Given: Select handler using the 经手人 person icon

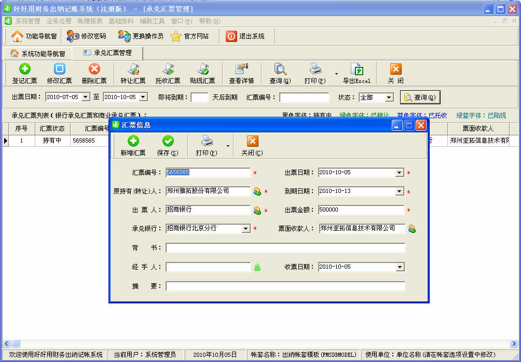Looking at the screenshot, I should pyautogui.click(x=257, y=268).
